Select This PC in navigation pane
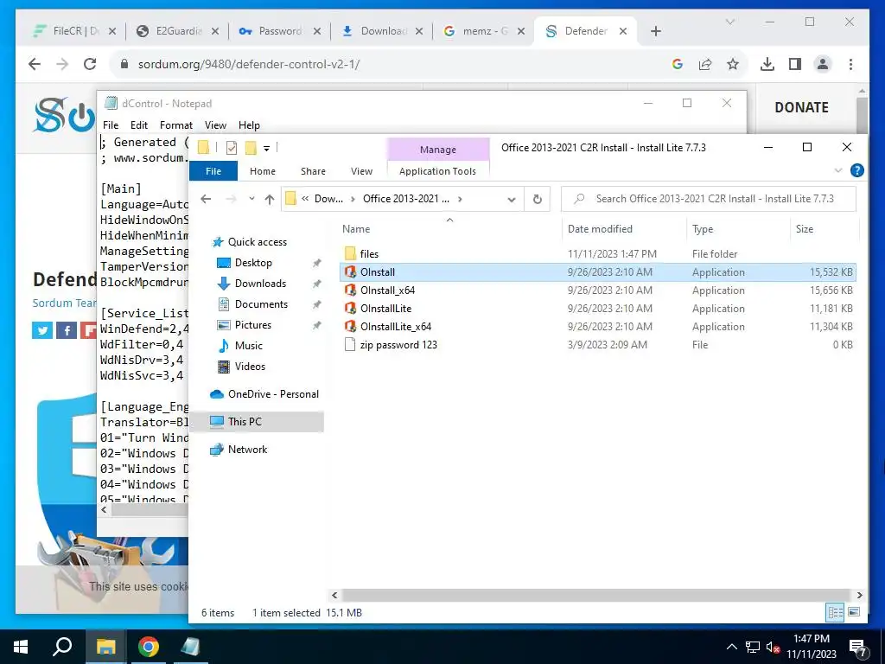The width and height of the screenshot is (885, 664). (x=245, y=421)
